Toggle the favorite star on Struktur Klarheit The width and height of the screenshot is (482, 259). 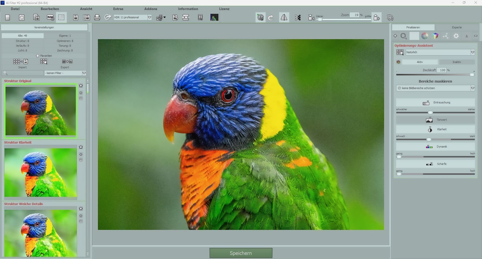[x=81, y=147]
